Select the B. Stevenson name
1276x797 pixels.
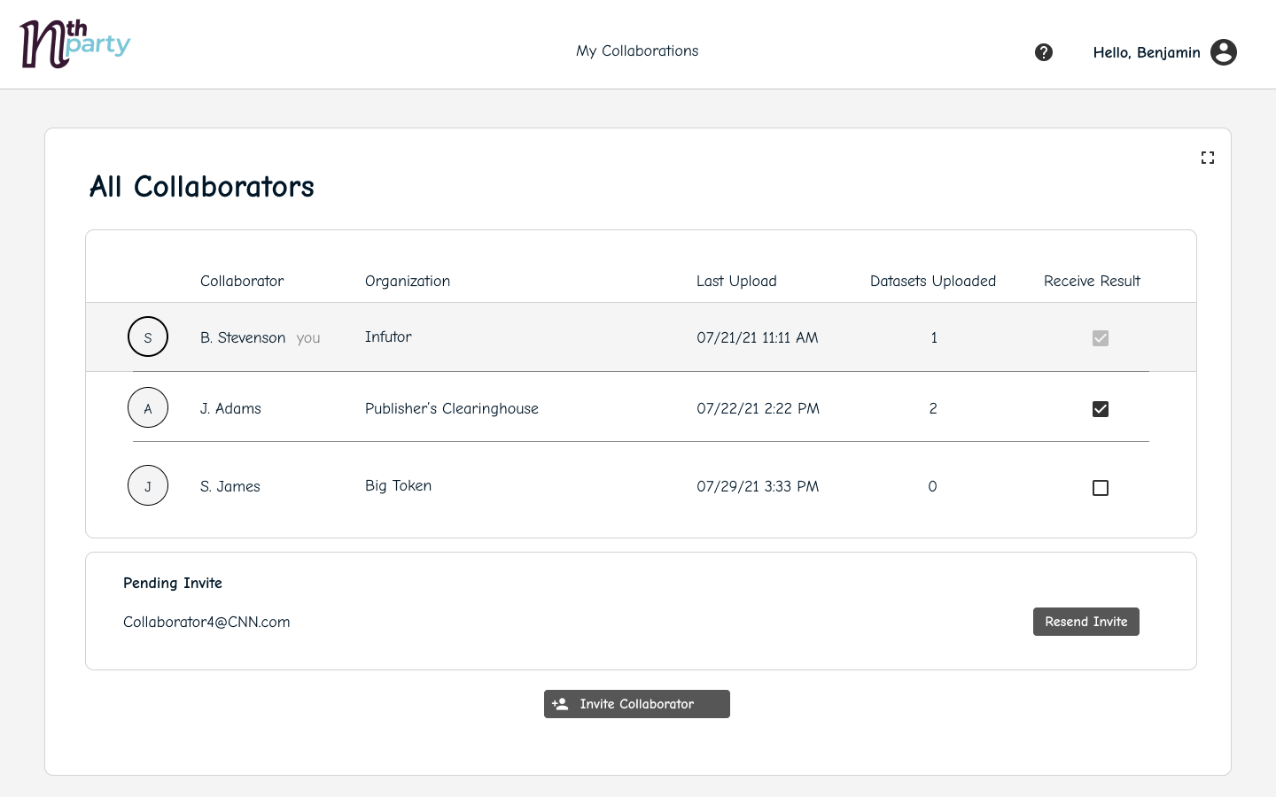tap(243, 337)
